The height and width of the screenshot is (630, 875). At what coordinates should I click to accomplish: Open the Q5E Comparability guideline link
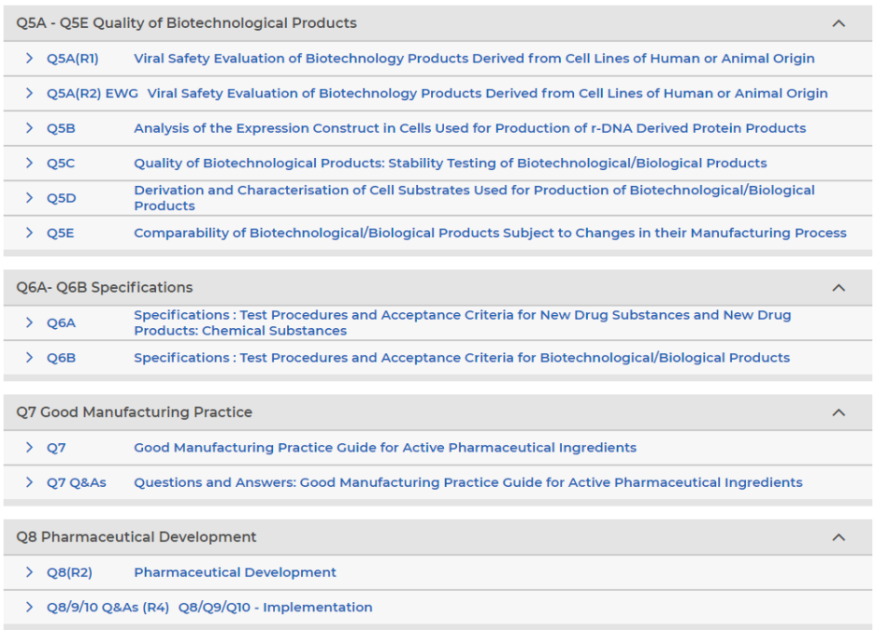coord(490,233)
